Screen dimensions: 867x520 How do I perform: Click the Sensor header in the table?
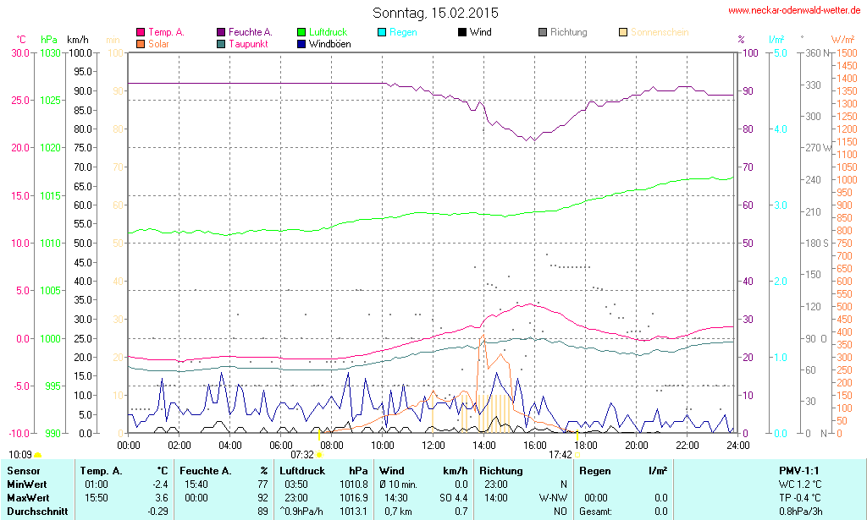click(x=22, y=470)
